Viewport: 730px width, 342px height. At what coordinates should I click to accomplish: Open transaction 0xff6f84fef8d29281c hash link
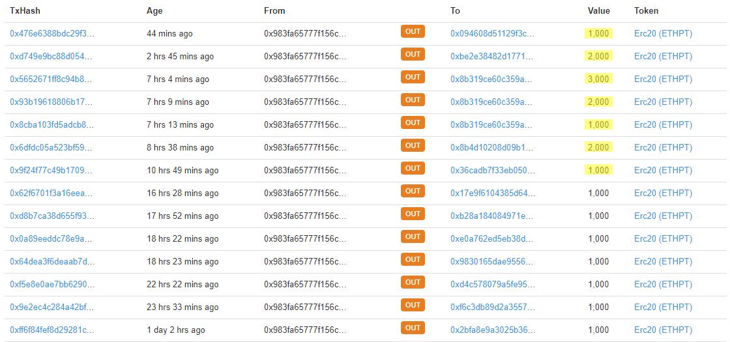click(x=52, y=330)
